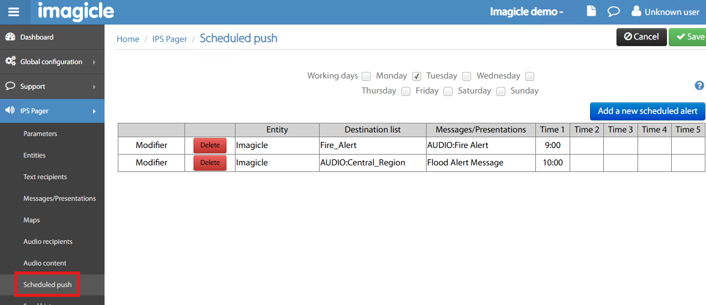
Task: Expand the Global configuration arrow
Action: click(94, 62)
